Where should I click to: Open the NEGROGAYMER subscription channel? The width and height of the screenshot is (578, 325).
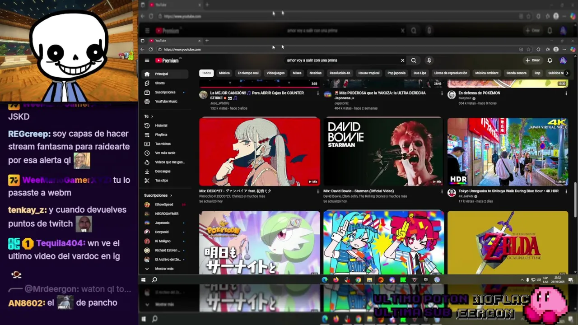[165, 214]
